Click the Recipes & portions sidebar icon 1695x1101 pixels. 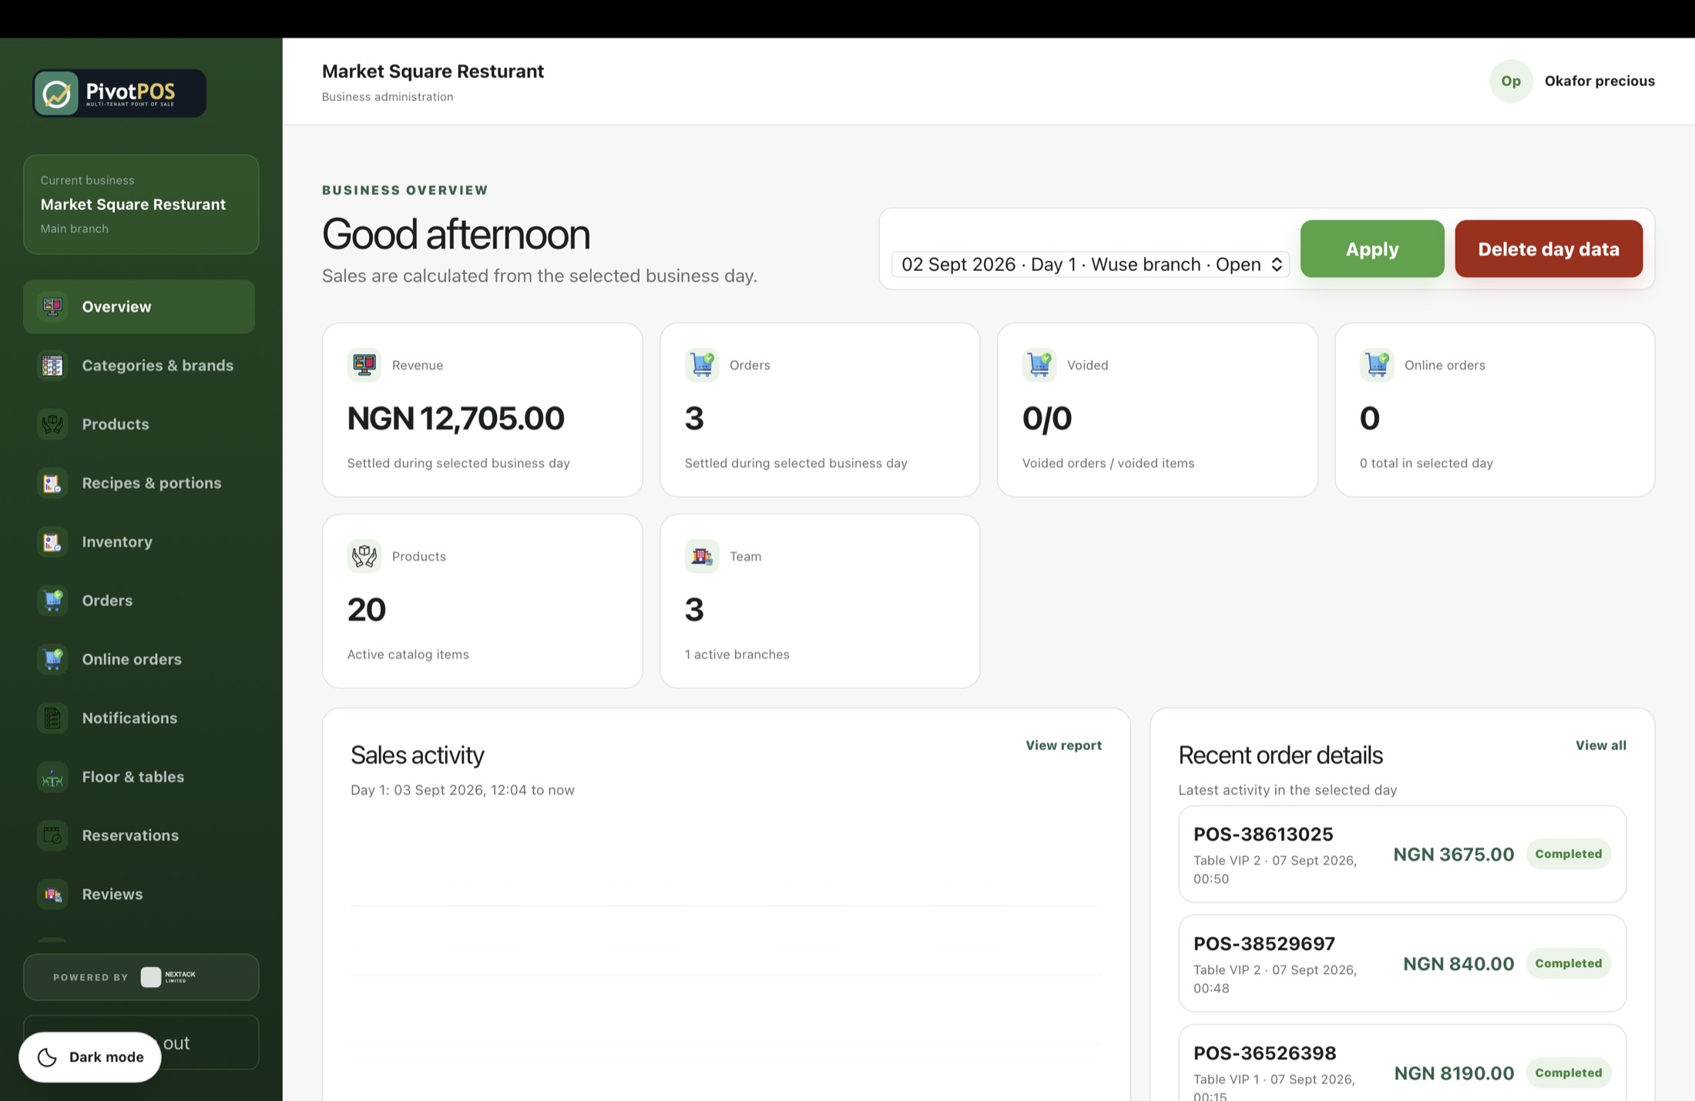(52, 483)
